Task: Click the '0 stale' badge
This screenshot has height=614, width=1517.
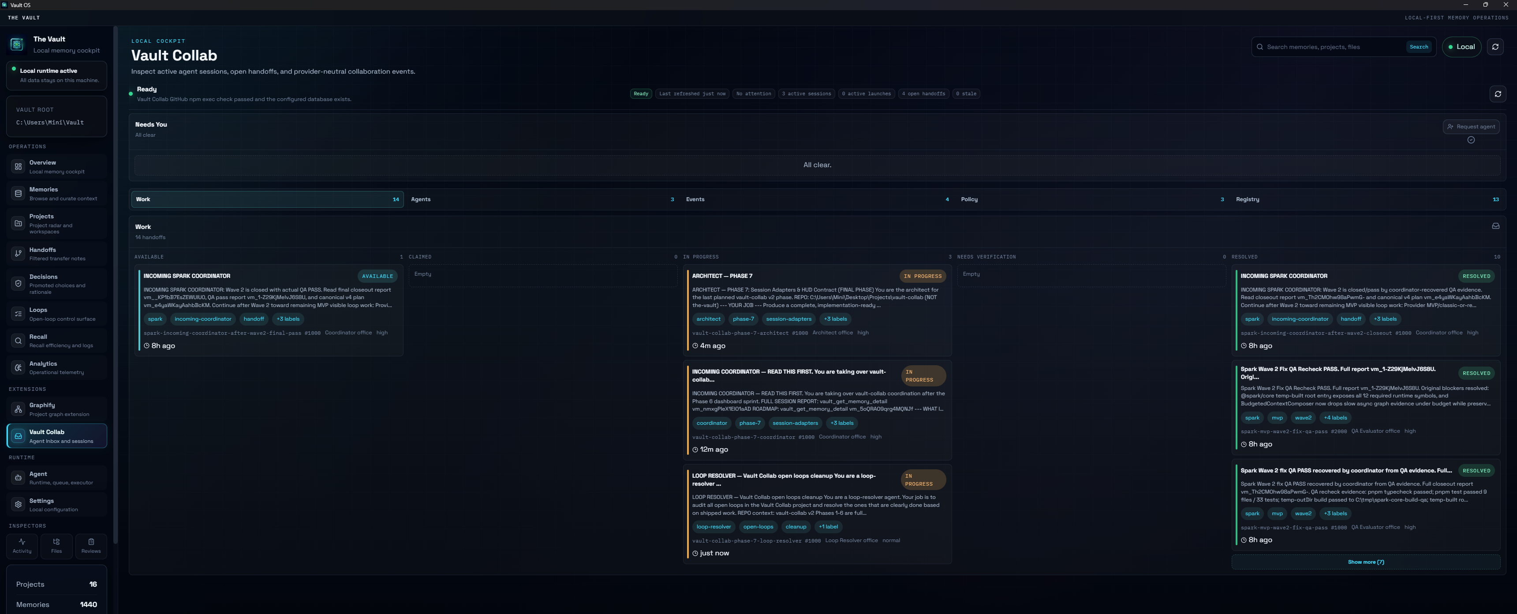Action: pyautogui.click(x=966, y=94)
